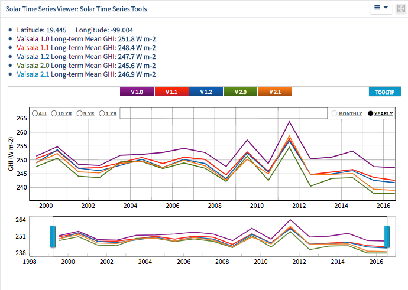408x290 pixels.
Task: Click the right range slider handle
Action: click(388, 236)
